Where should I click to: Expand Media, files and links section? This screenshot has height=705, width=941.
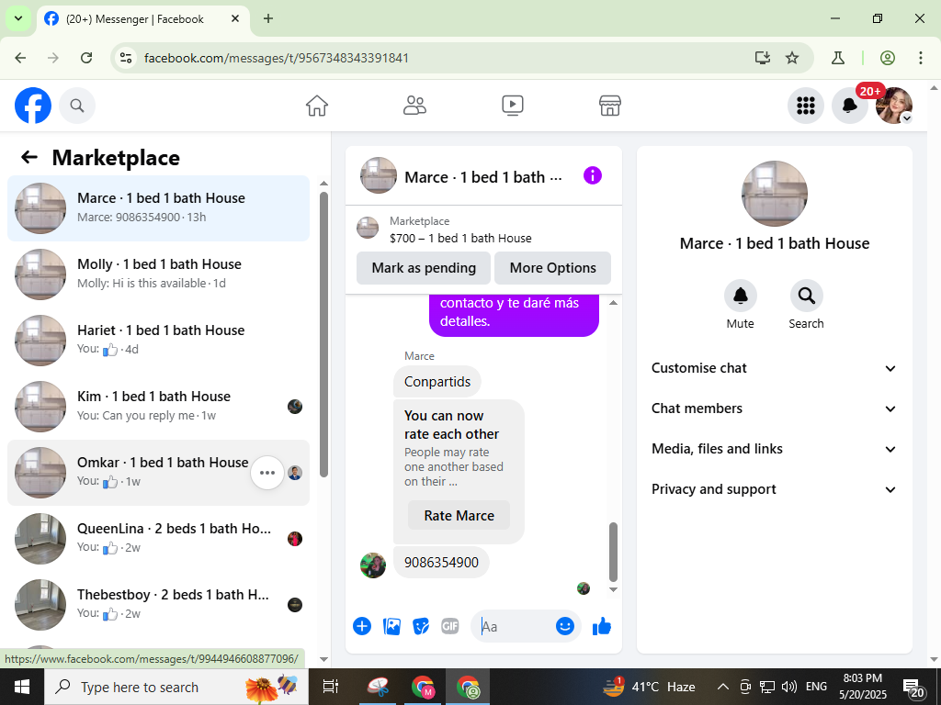pos(774,449)
